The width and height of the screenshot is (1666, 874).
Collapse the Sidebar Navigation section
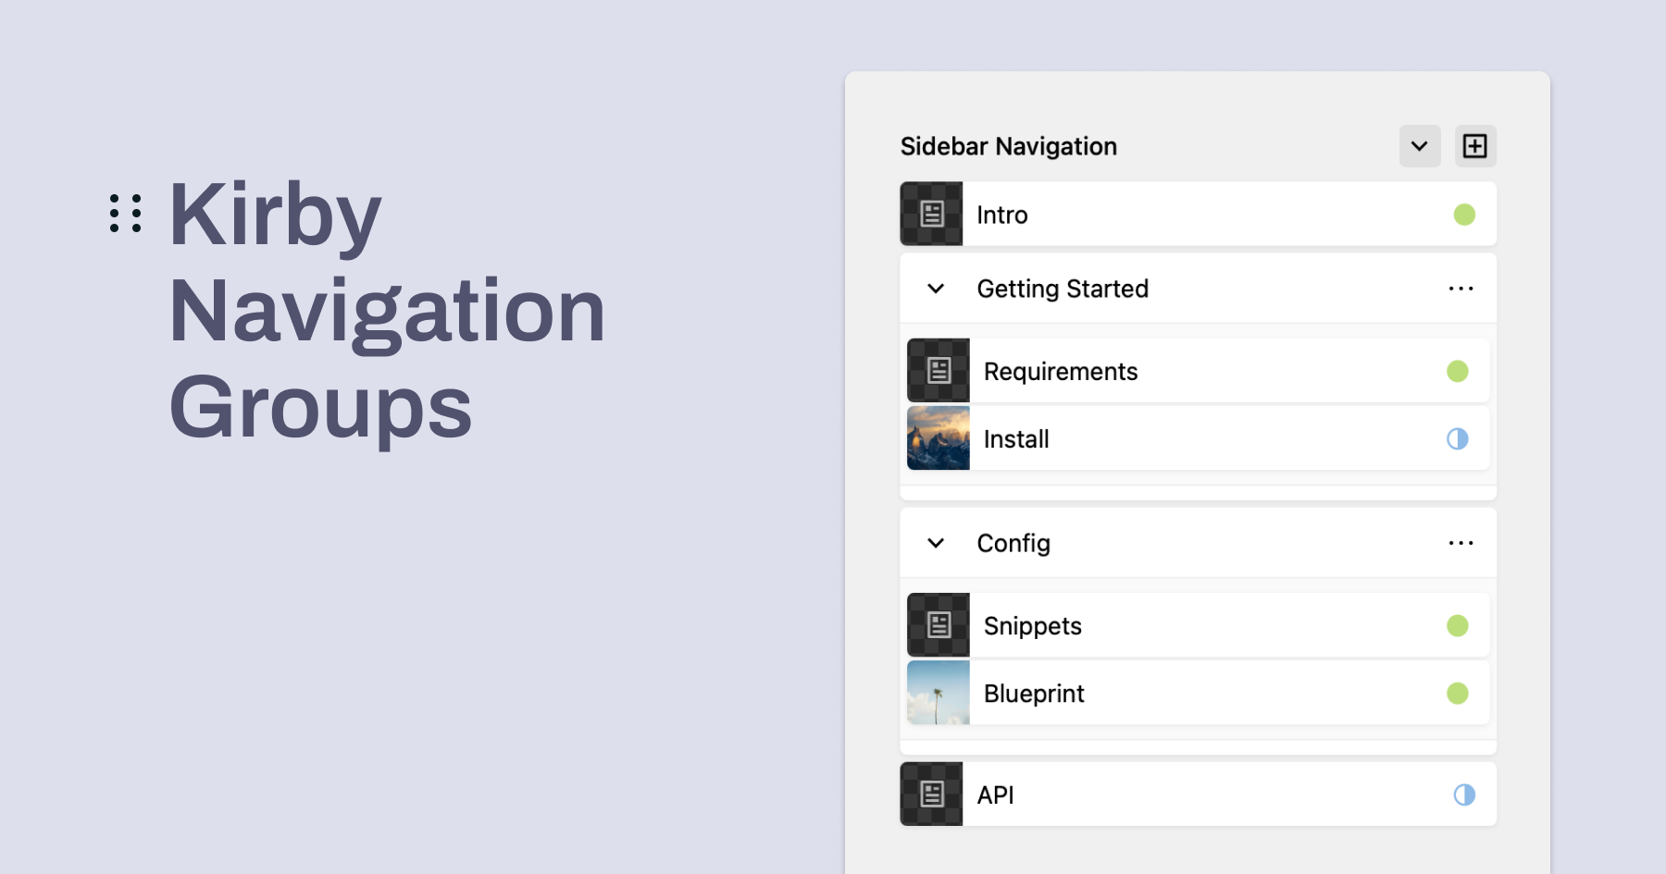pyautogui.click(x=1419, y=145)
